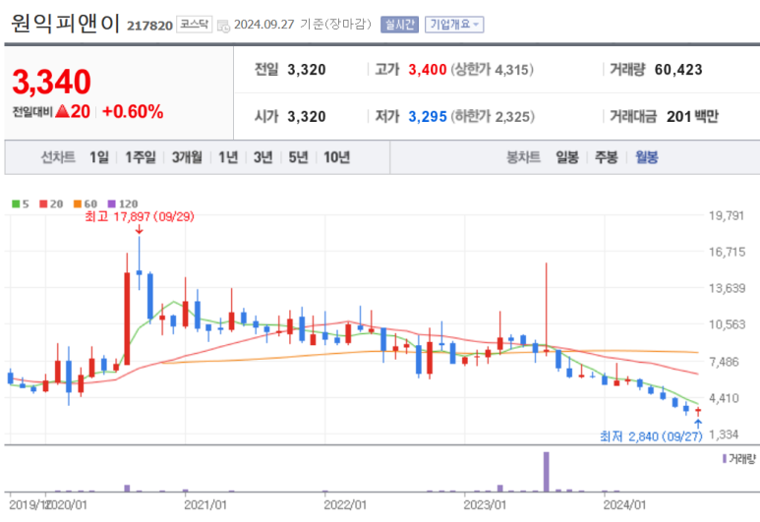Click the 하한가 2,325 text
The image size is (760, 522).
pyautogui.click(x=493, y=117)
